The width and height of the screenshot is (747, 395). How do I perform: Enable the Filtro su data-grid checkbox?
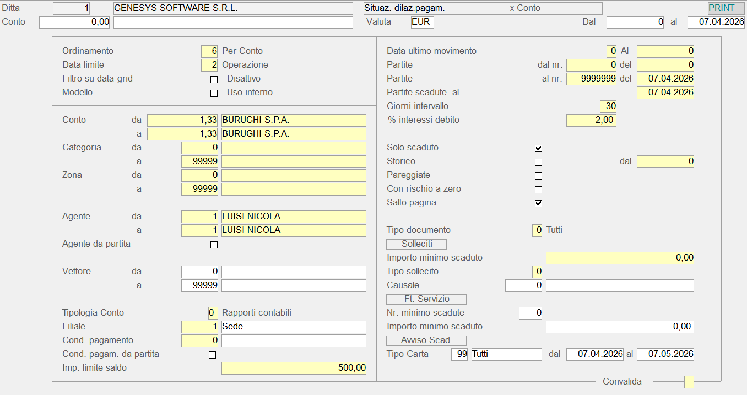[x=214, y=79]
